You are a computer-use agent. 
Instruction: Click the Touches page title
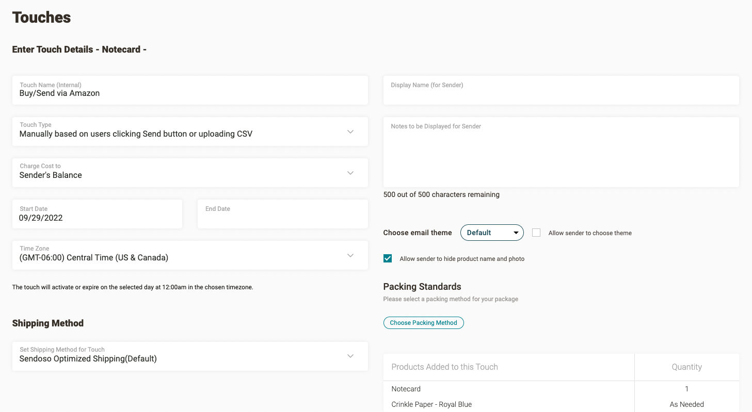[41, 17]
